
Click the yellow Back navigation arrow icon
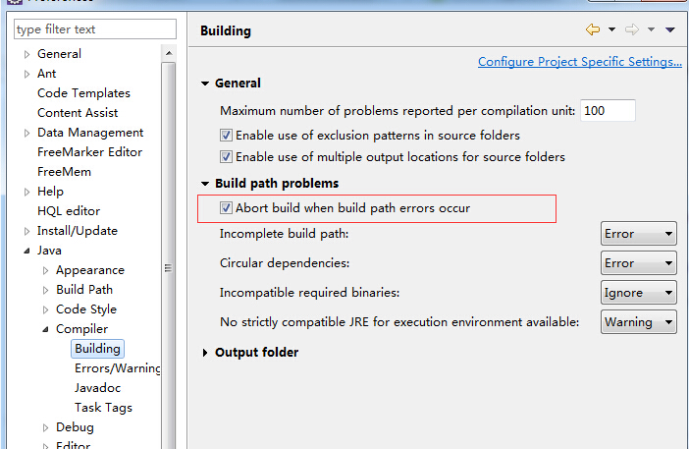pos(593,29)
